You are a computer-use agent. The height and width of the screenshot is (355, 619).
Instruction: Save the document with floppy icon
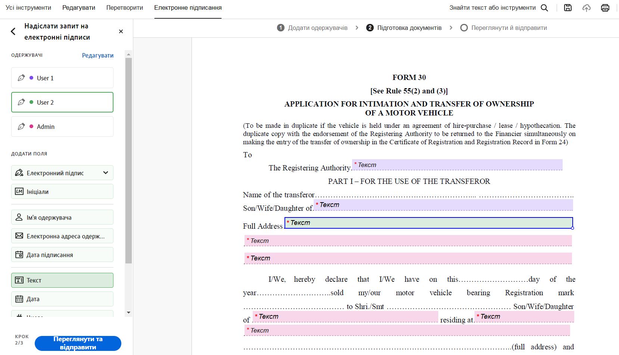pos(568,8)
